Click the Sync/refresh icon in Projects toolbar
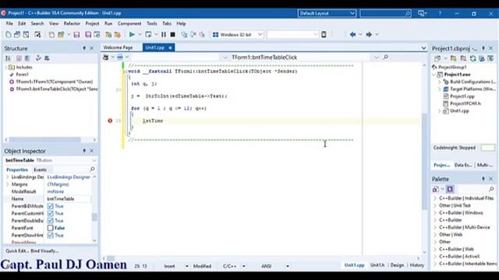 click(x=473, y=58)
